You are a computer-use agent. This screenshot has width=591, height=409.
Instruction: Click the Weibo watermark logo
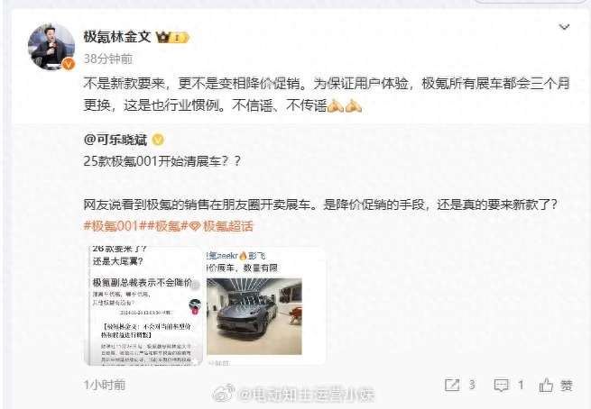(x=224, y=393)
